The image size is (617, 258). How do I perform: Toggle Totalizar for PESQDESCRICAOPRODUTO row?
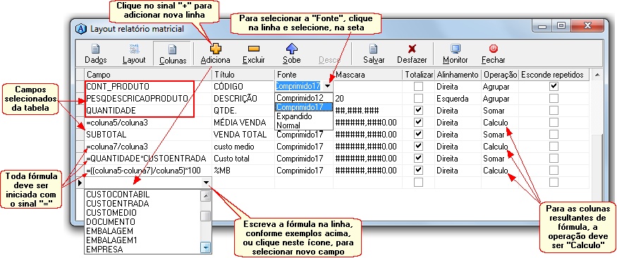(x=418, y=98)
